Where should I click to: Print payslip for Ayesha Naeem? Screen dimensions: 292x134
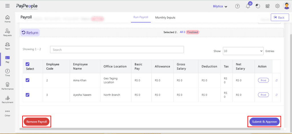click(263, 95)
